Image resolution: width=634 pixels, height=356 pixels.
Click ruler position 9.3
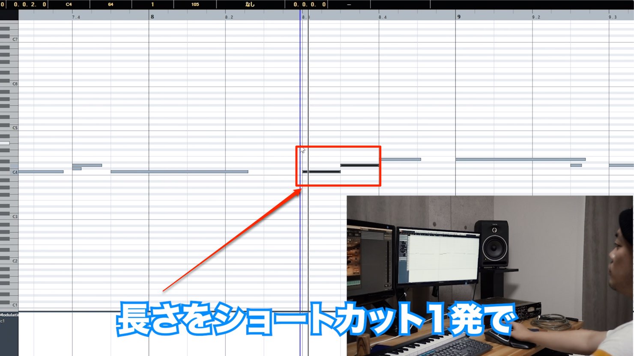(613, 17)
